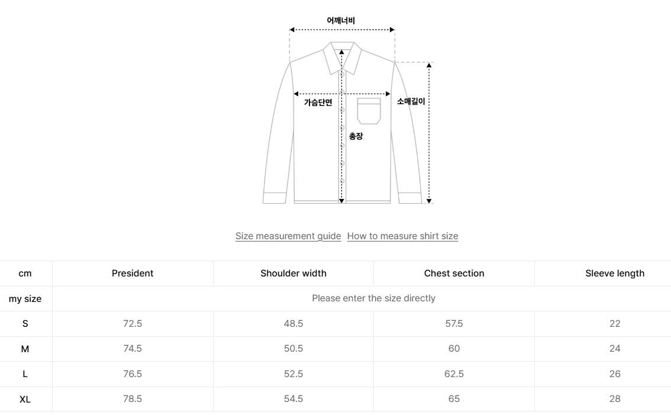
Task: Click the 총장 total length label
Action: pyautogui.click(x=356, y=137)
